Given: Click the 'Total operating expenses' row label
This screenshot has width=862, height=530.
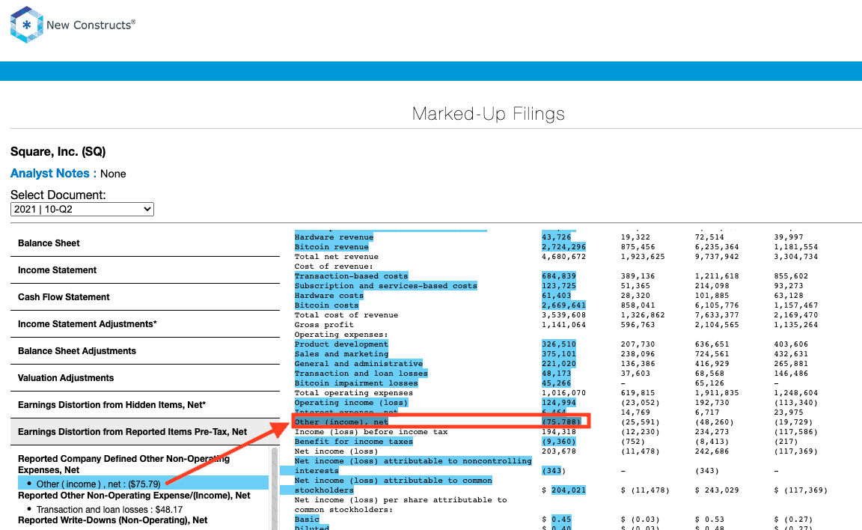Looking at the screenshot, I should click(353, 393).
